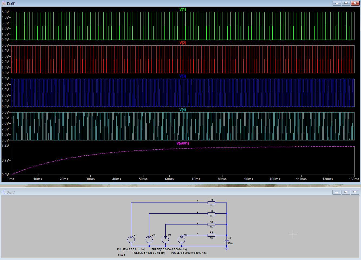This screenshot has height=260, width=361.
Task: Maximize the schematic Draft1 window
Action: tap(346, 192)
